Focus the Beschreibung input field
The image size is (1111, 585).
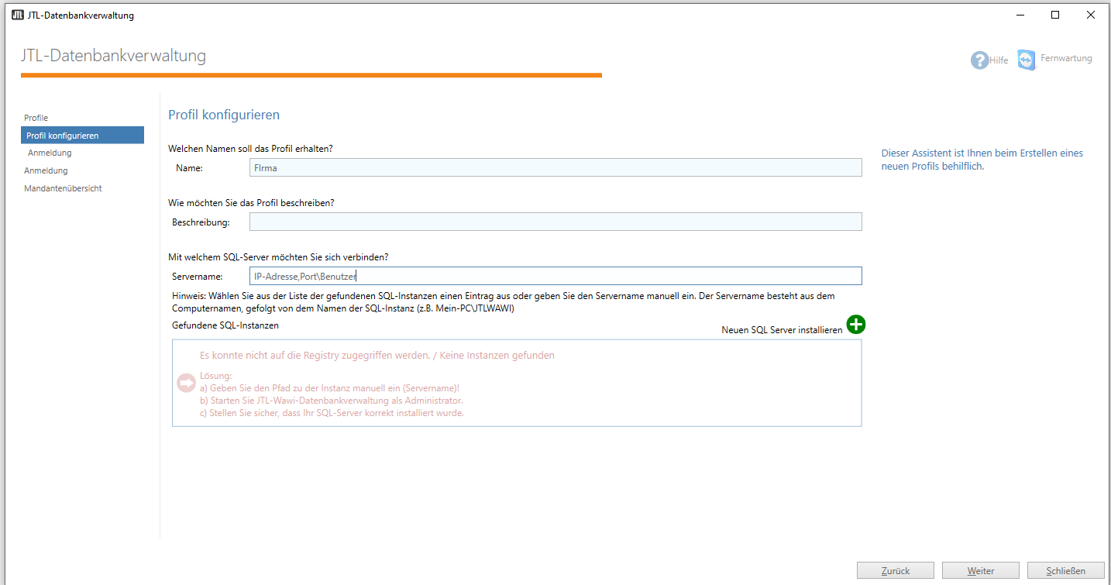[555, 222]
